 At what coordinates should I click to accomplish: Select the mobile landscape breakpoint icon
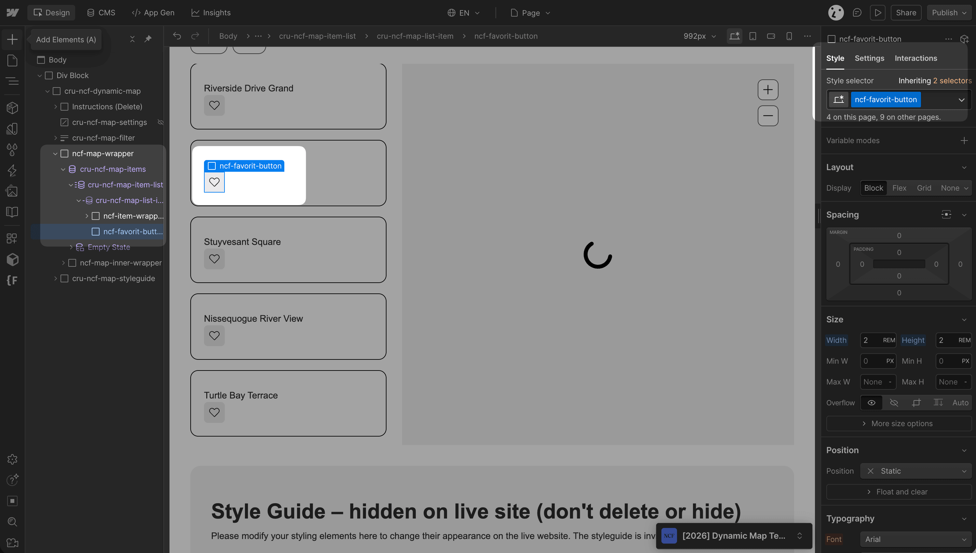click(x=771, y=36)
